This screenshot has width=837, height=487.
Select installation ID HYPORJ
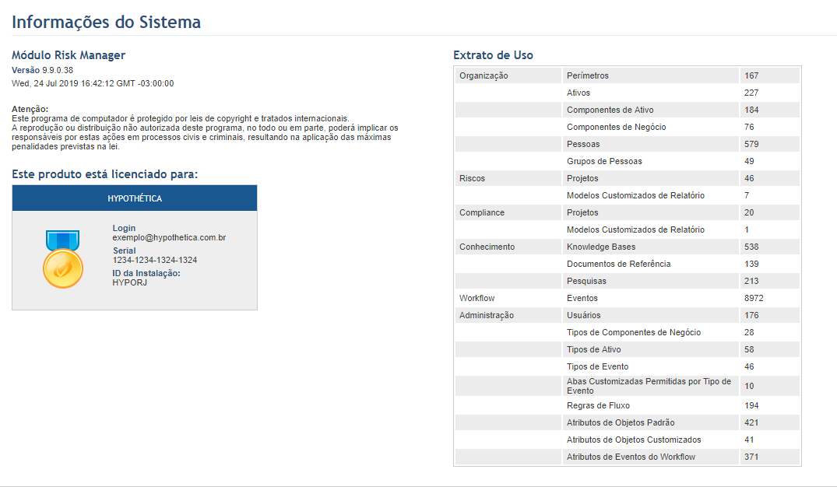click(130, 282)
